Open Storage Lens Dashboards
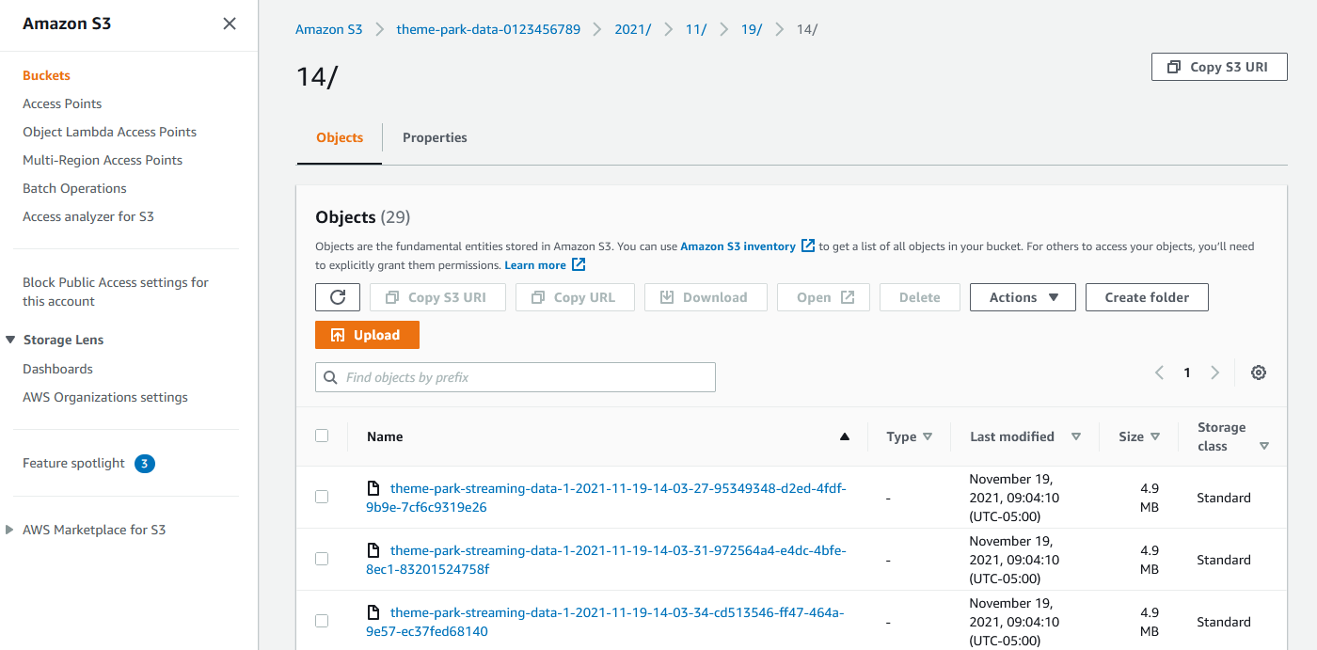 [57, 369]
